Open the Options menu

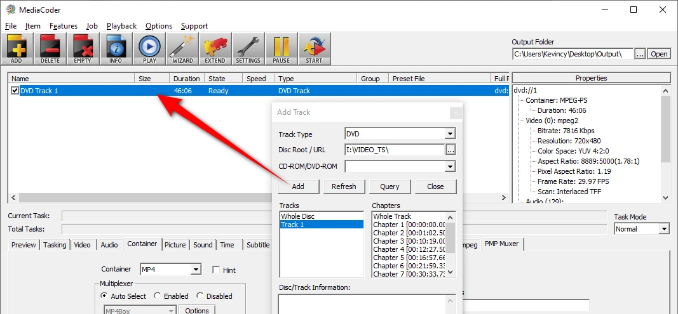159,26
